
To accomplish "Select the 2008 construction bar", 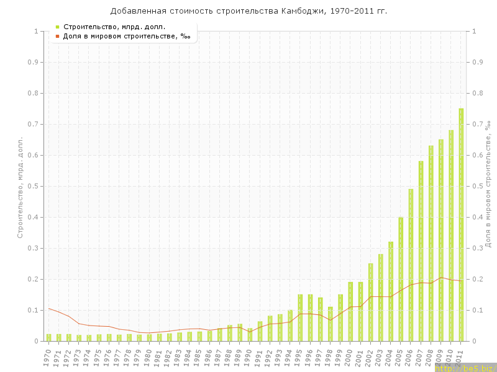I will click(431, 244).
